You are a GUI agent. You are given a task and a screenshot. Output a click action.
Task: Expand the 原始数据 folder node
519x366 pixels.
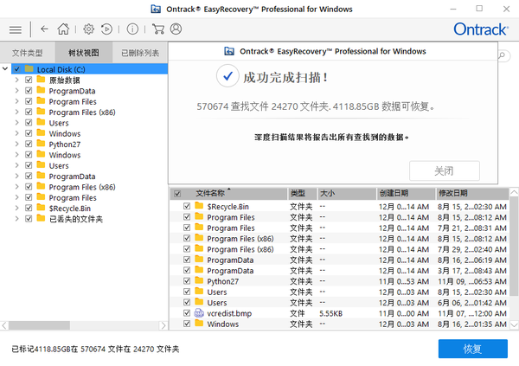pos(18,80)
